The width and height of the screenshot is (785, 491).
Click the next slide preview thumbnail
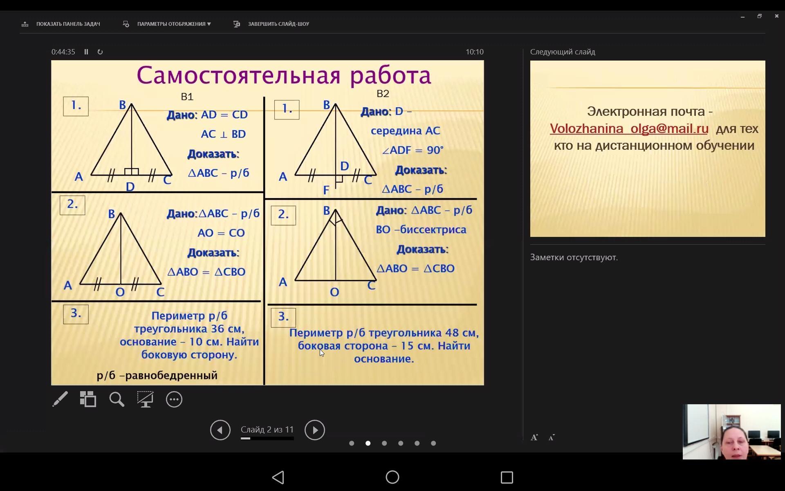point(648,149)
